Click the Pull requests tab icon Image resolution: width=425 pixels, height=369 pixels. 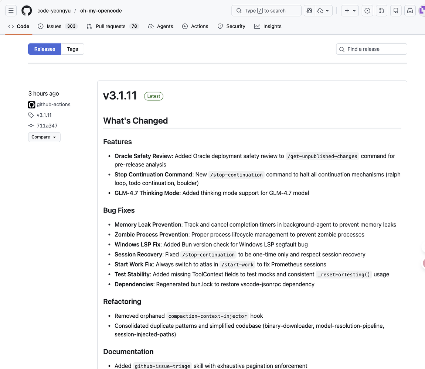coord(89,26)
